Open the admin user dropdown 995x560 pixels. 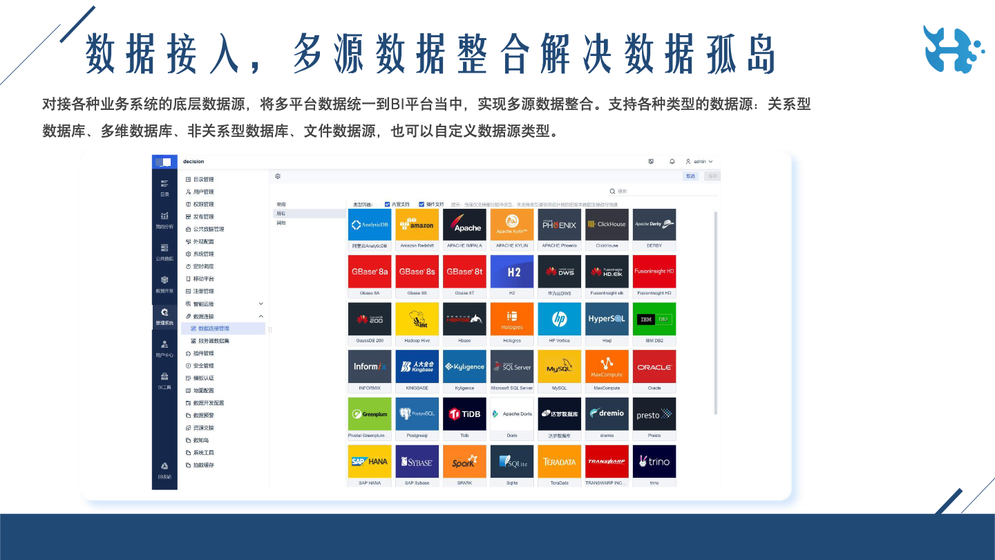[x=699, y=162]
